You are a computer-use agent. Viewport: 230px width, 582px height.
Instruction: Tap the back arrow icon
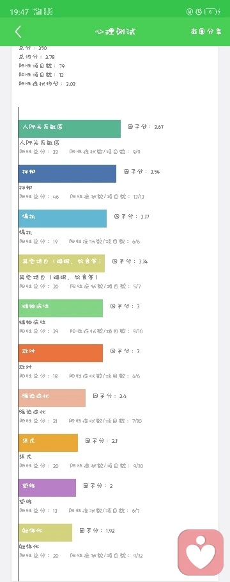pyautogui.click(x=18, y=31)
